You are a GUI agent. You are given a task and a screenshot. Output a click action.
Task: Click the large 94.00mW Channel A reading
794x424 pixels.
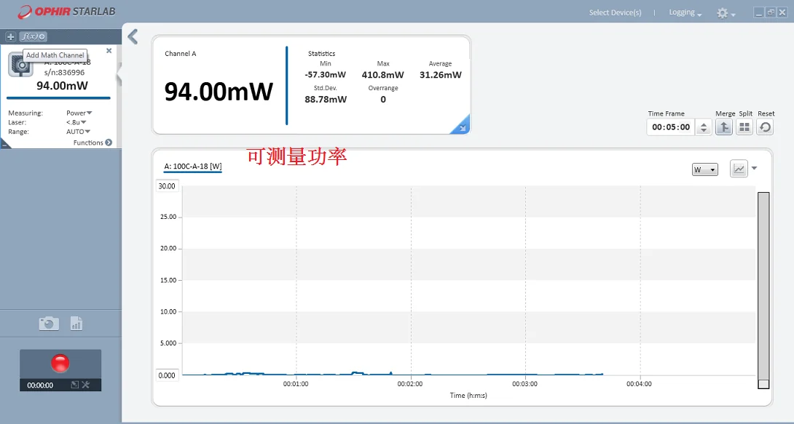tap(219, 92)
